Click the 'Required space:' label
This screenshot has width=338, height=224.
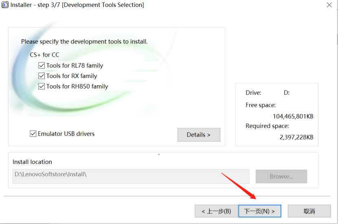[267, 126]
